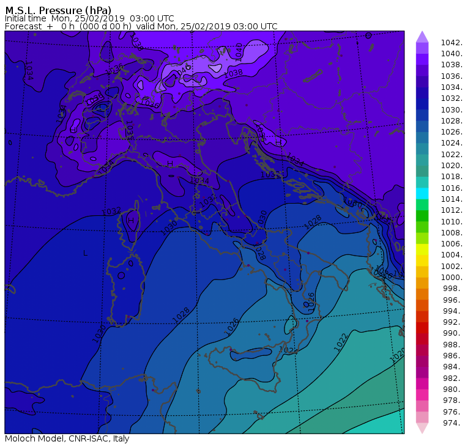Pick the yellow swatch between 1004 and 1006
Image resolution: width=465 pixels, height=447 pixels.
(422, 249)
